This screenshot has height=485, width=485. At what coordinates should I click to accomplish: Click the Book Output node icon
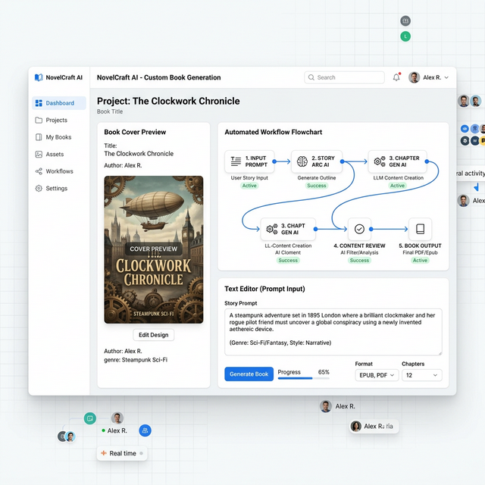pyautogui.click(x=420, y=229)
